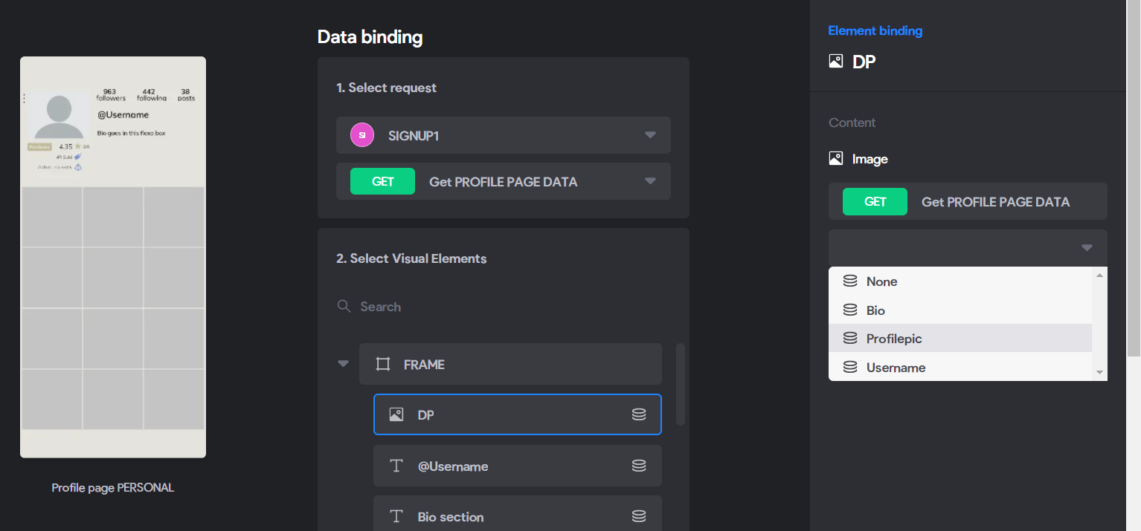
Task: Pick Username from the field list
Action: pyautogui.click(x=960, y=367)
